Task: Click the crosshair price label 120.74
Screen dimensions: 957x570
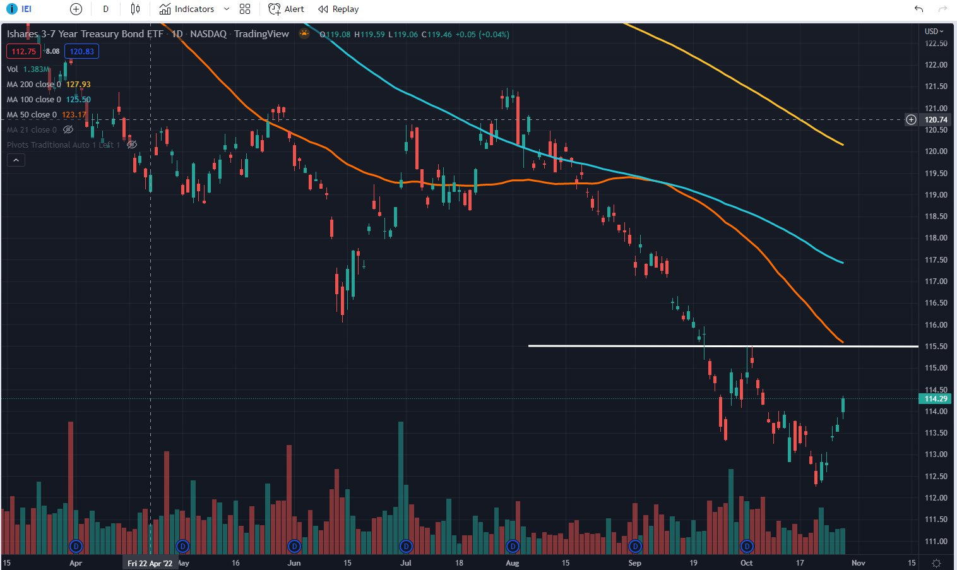Action: coord(936,119)
